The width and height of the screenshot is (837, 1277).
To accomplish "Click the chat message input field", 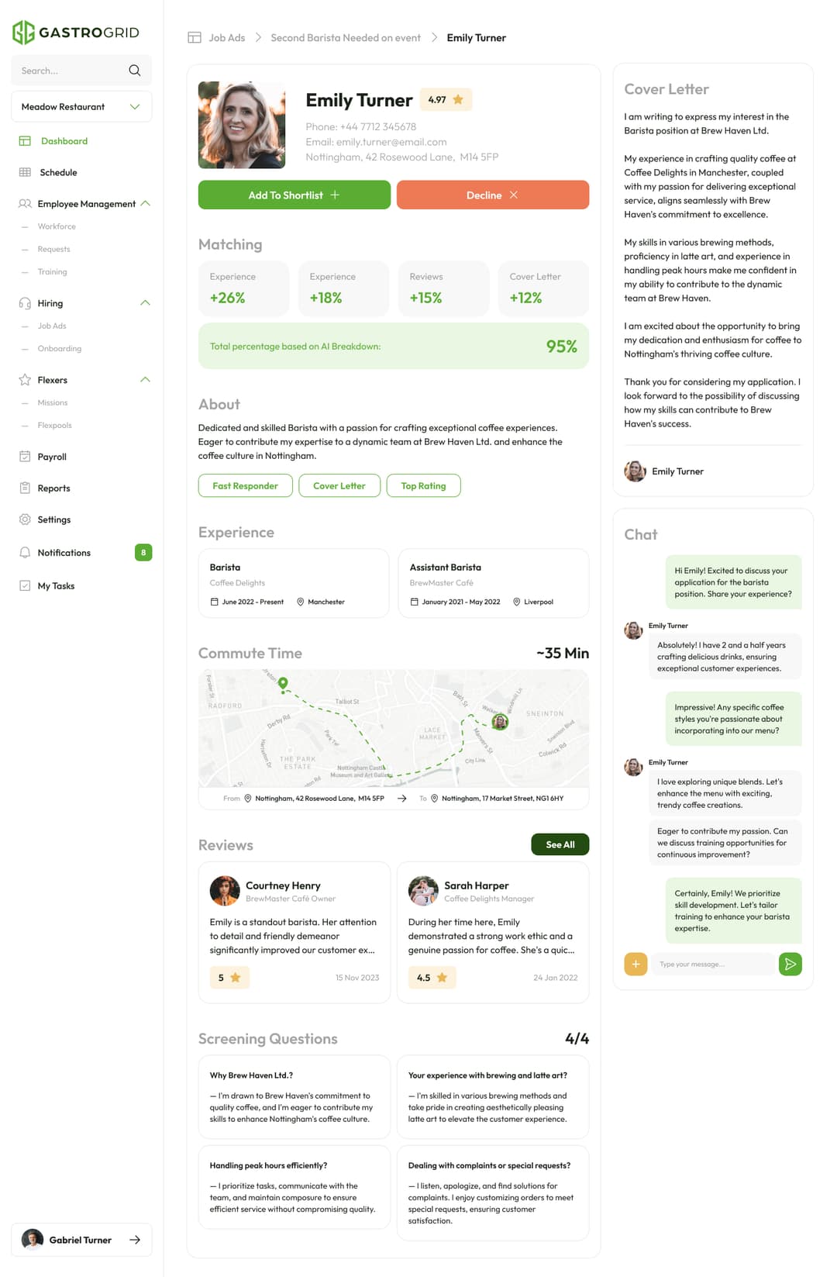I will point(711,964).
